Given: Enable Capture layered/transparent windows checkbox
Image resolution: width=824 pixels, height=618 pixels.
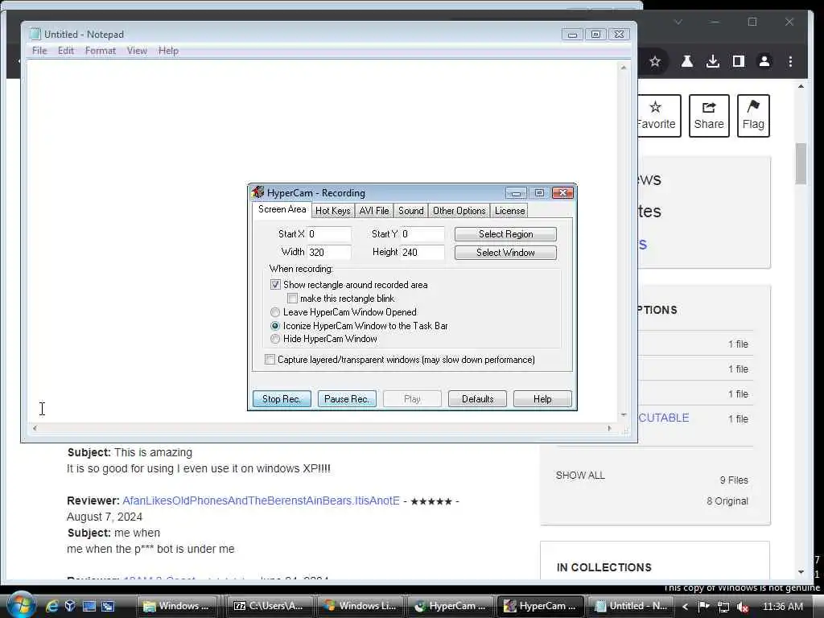Looking at the screenshot, I should point(270,360).
